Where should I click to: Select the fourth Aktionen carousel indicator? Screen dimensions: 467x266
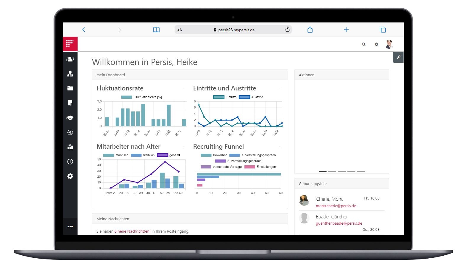(x=351, y=172)
